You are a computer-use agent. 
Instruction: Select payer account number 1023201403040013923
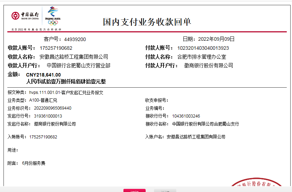[203, 48]
